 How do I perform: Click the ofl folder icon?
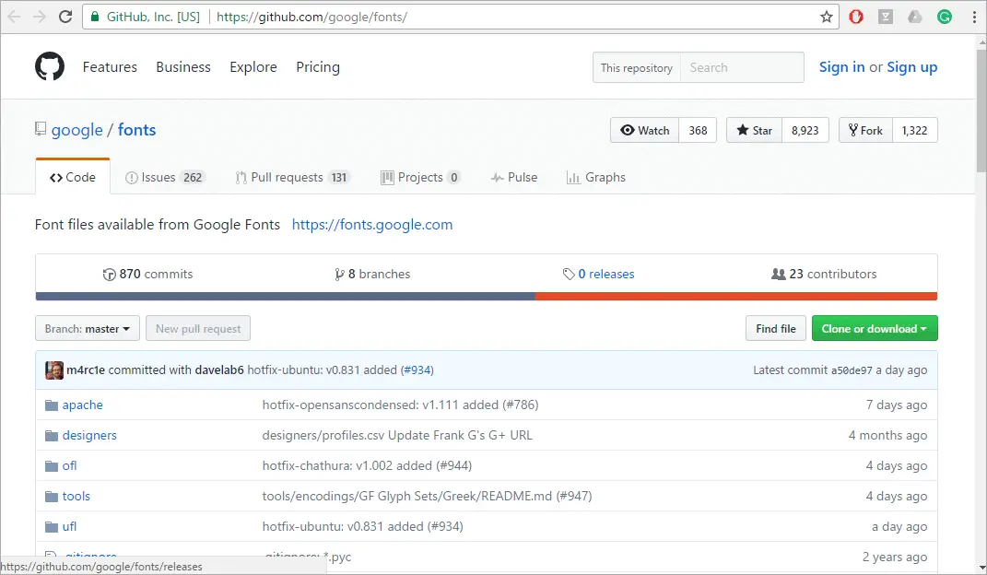[52, 466]
